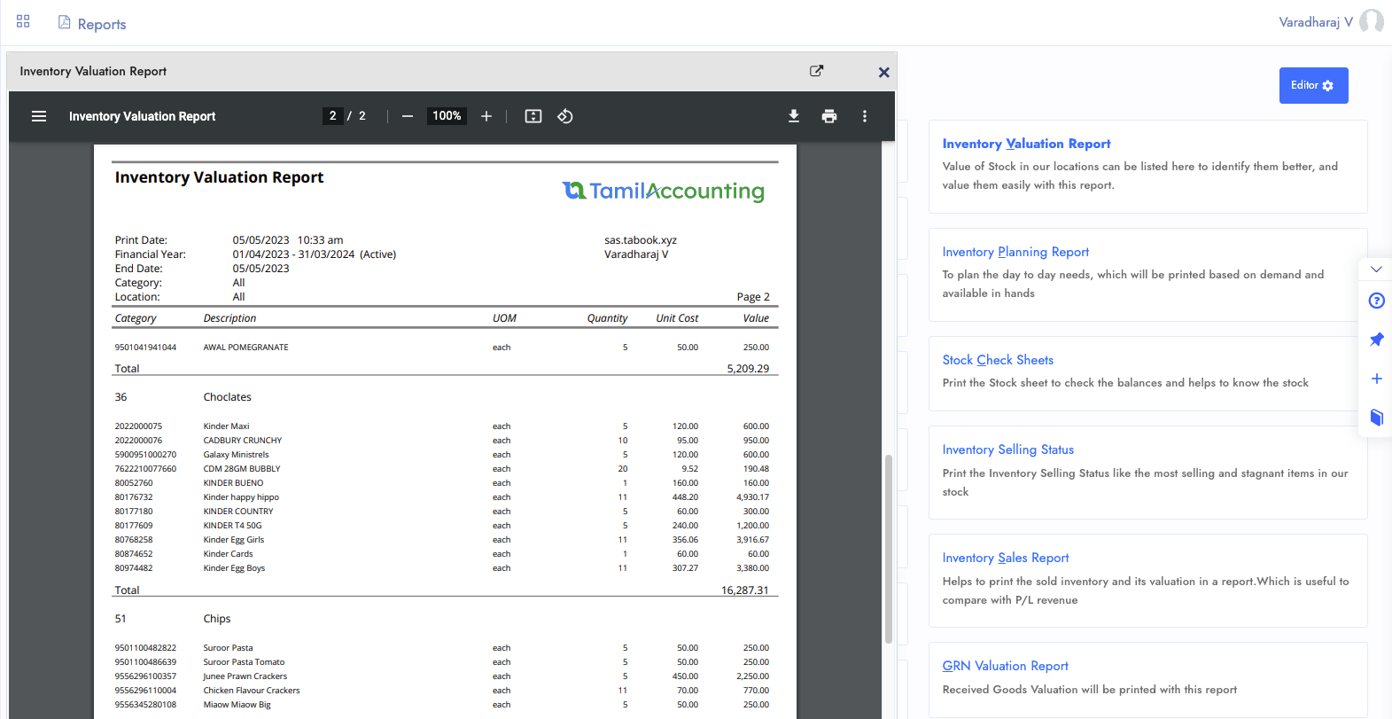Select the Galaxy Ministrels item text
Image resolution: width=1392 pixels, height=719 pixels.
pyautogui.click(x=236, y=455)
